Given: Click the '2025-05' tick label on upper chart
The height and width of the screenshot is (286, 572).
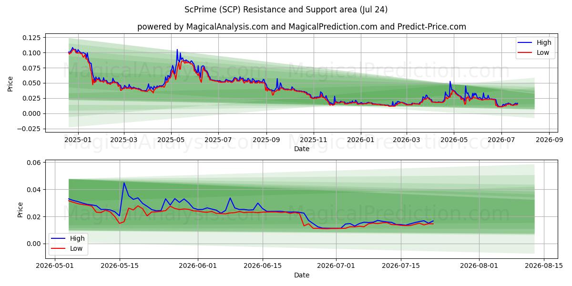Looking at the screenshot, I should click(x=171, y=140).
